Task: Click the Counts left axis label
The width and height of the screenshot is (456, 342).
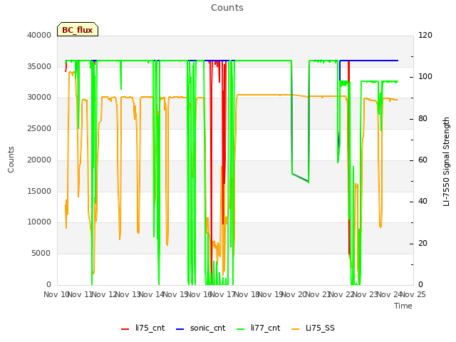Action: [11, 160]
